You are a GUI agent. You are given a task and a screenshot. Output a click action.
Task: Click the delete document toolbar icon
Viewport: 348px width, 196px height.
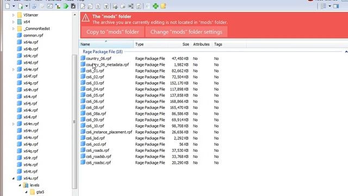pyautogui.click(x=107, y=6)
